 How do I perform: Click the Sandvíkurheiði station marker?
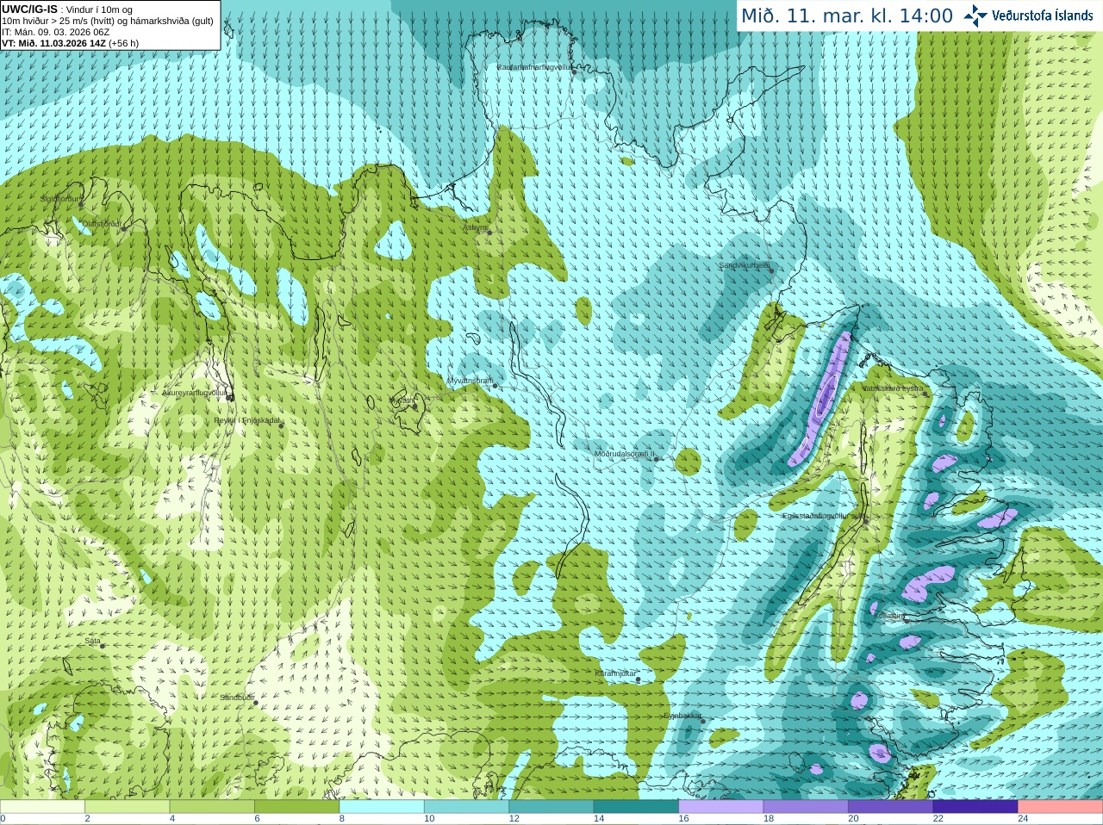click(x=772, y=271)
